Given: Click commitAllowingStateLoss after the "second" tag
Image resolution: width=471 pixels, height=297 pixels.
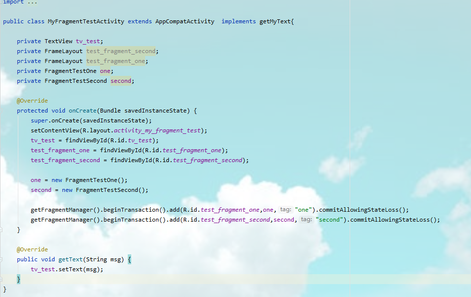Looking at the screenshot, I should (x=390, y=220).
